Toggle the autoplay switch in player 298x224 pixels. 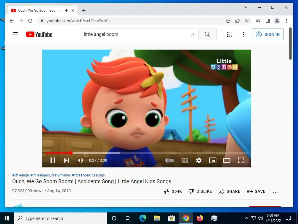[170, 160]
